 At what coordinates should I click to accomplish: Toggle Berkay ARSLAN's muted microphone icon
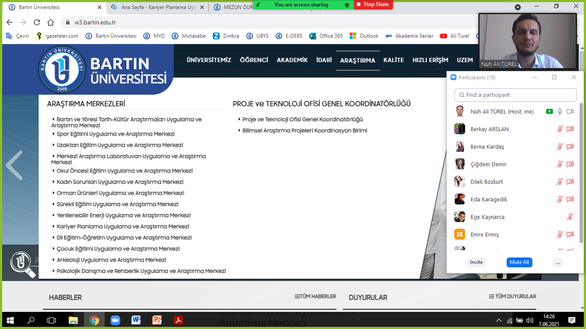560,129
